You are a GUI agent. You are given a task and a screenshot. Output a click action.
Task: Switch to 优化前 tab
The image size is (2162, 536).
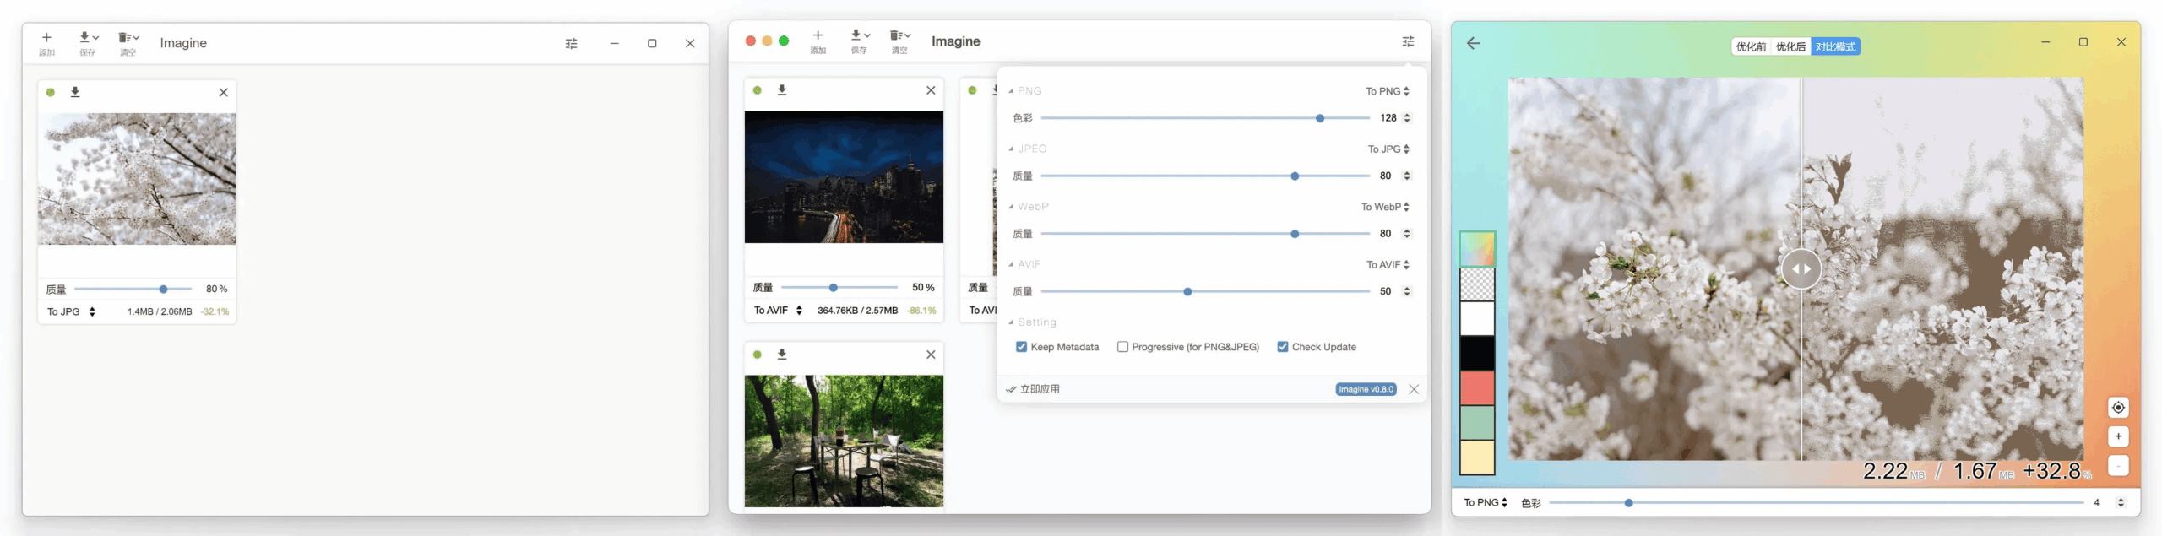pos(1751,46)
